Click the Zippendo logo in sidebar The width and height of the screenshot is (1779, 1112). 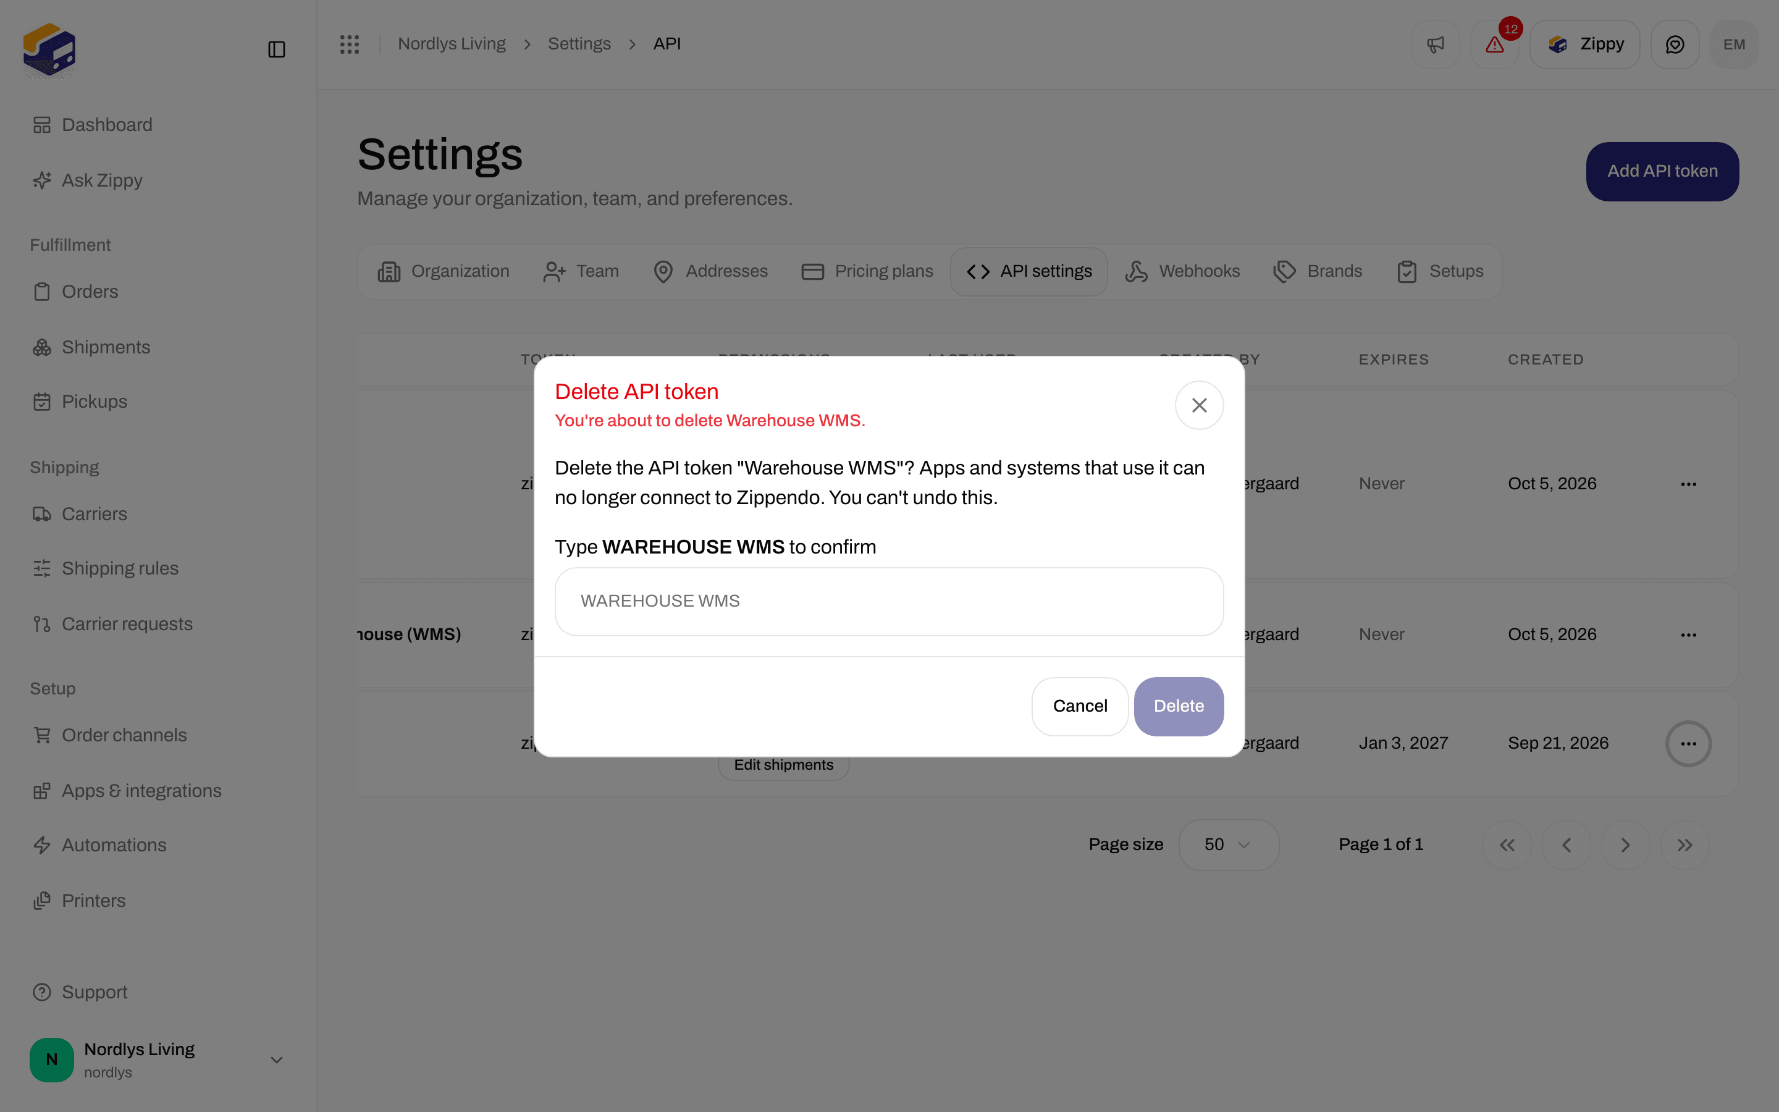(49, 49)
